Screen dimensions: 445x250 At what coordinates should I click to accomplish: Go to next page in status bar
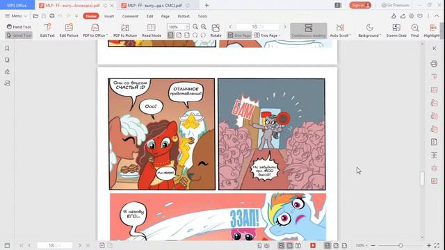[x=80, y=245]
